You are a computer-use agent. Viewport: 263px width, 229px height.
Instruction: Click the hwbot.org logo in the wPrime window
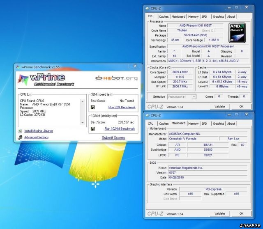pos(116,78)
